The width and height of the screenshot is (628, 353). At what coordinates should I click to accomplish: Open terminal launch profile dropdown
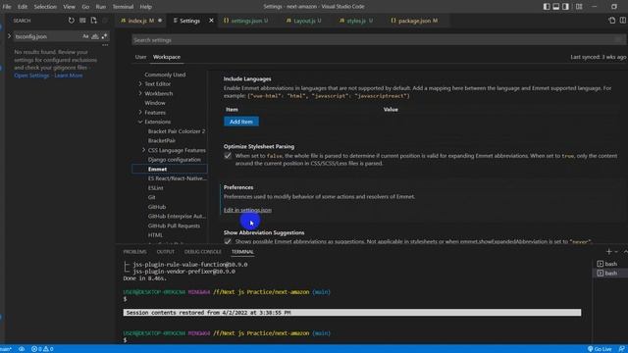616,252
